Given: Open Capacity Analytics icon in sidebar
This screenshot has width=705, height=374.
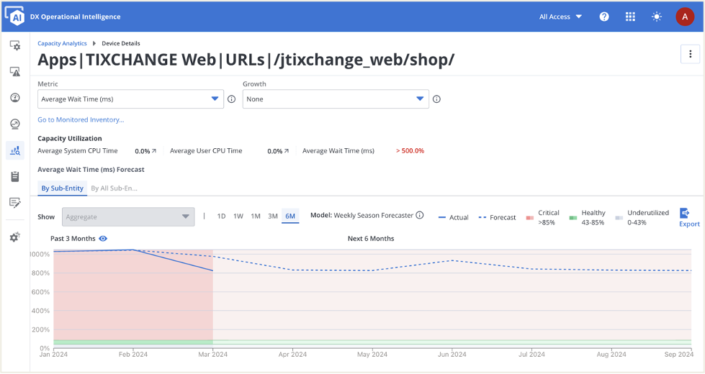Looking at the screenshot, I should (x=14, y=150).
